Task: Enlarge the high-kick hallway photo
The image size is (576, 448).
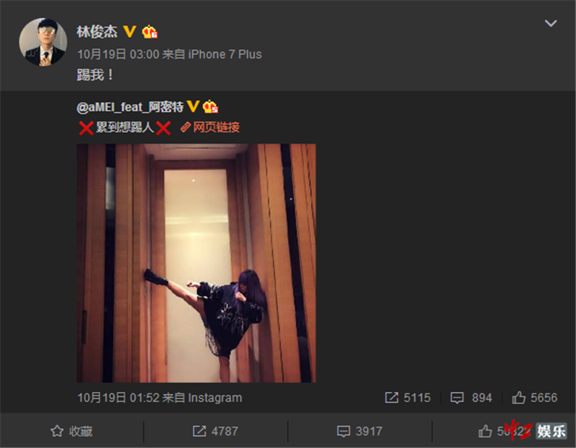Action: 196,263
